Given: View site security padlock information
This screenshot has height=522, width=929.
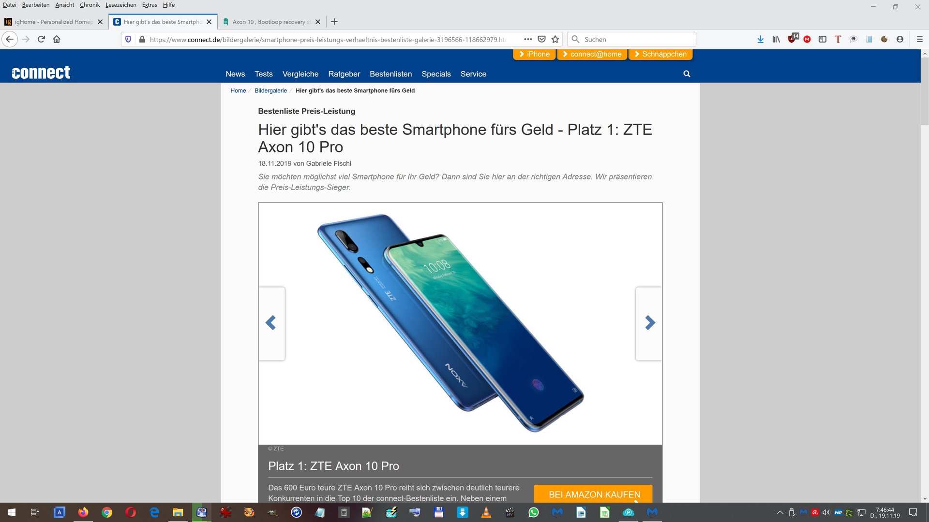Looking at the screenshot, I should [x=142, y=39].
